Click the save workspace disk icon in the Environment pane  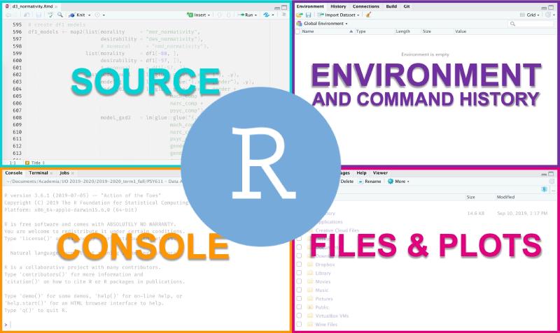[x=309, y=15]
